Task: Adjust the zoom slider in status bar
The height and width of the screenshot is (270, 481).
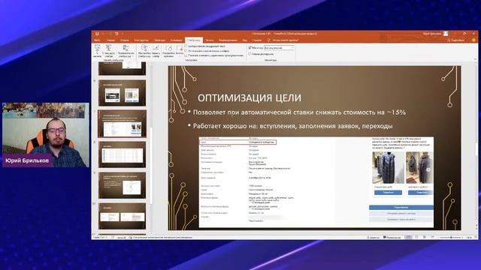Action: coord(451,237)
